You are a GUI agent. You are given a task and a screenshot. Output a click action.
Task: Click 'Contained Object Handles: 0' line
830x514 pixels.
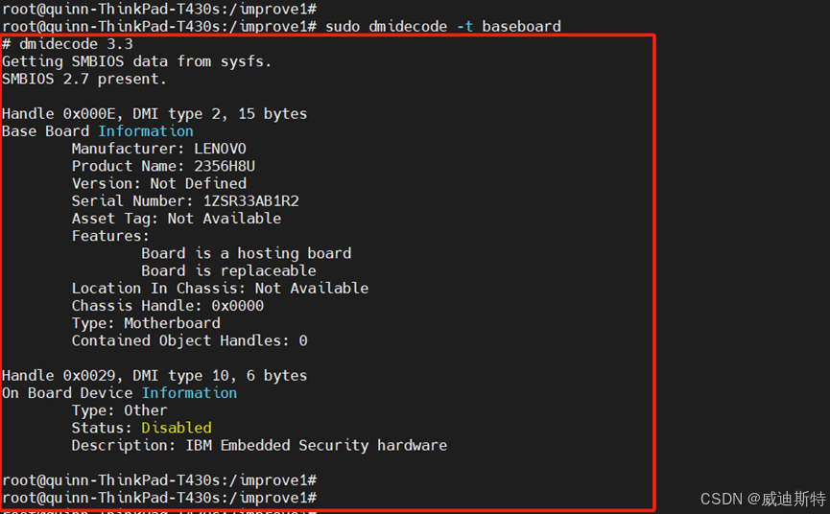tap(189, 340)
